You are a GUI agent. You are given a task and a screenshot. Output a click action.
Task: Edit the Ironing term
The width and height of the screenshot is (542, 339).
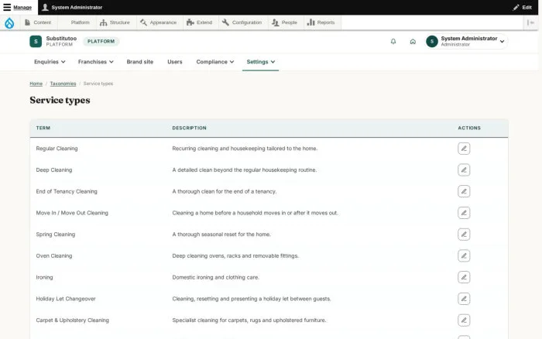click(x=464, y=277)
